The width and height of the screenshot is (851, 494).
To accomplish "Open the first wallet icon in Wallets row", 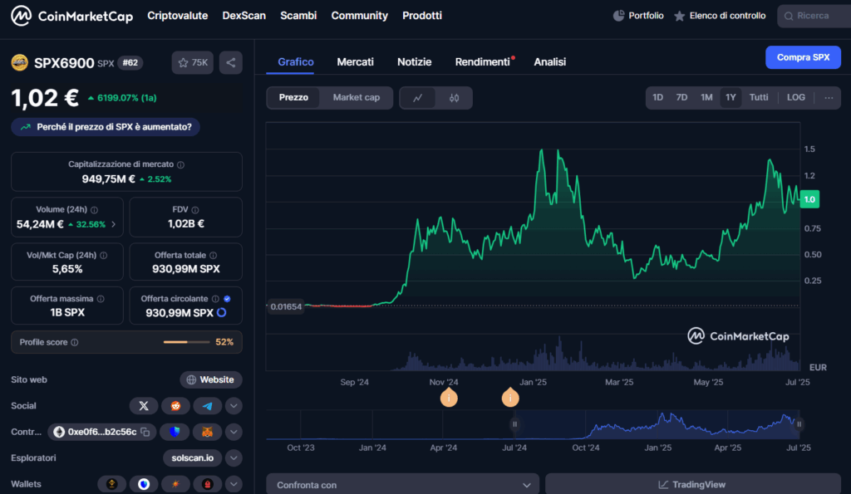I will (x=112, y=484).
